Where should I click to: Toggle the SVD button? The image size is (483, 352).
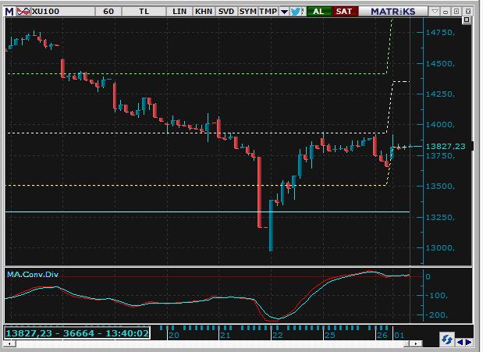226,12
